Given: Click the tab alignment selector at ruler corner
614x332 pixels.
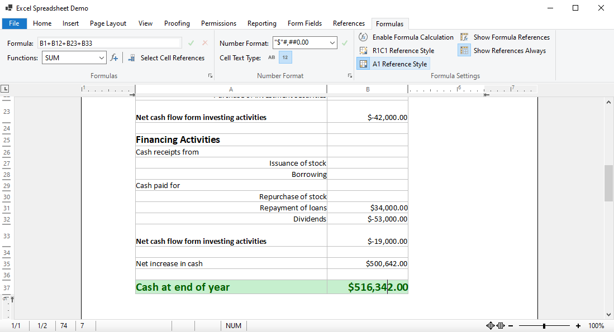Looking at the screenshot, I should [x=4, y=89].
